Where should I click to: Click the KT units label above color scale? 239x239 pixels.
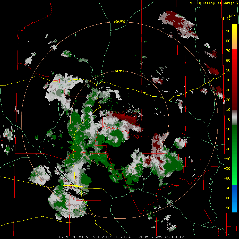click(227, 18)
